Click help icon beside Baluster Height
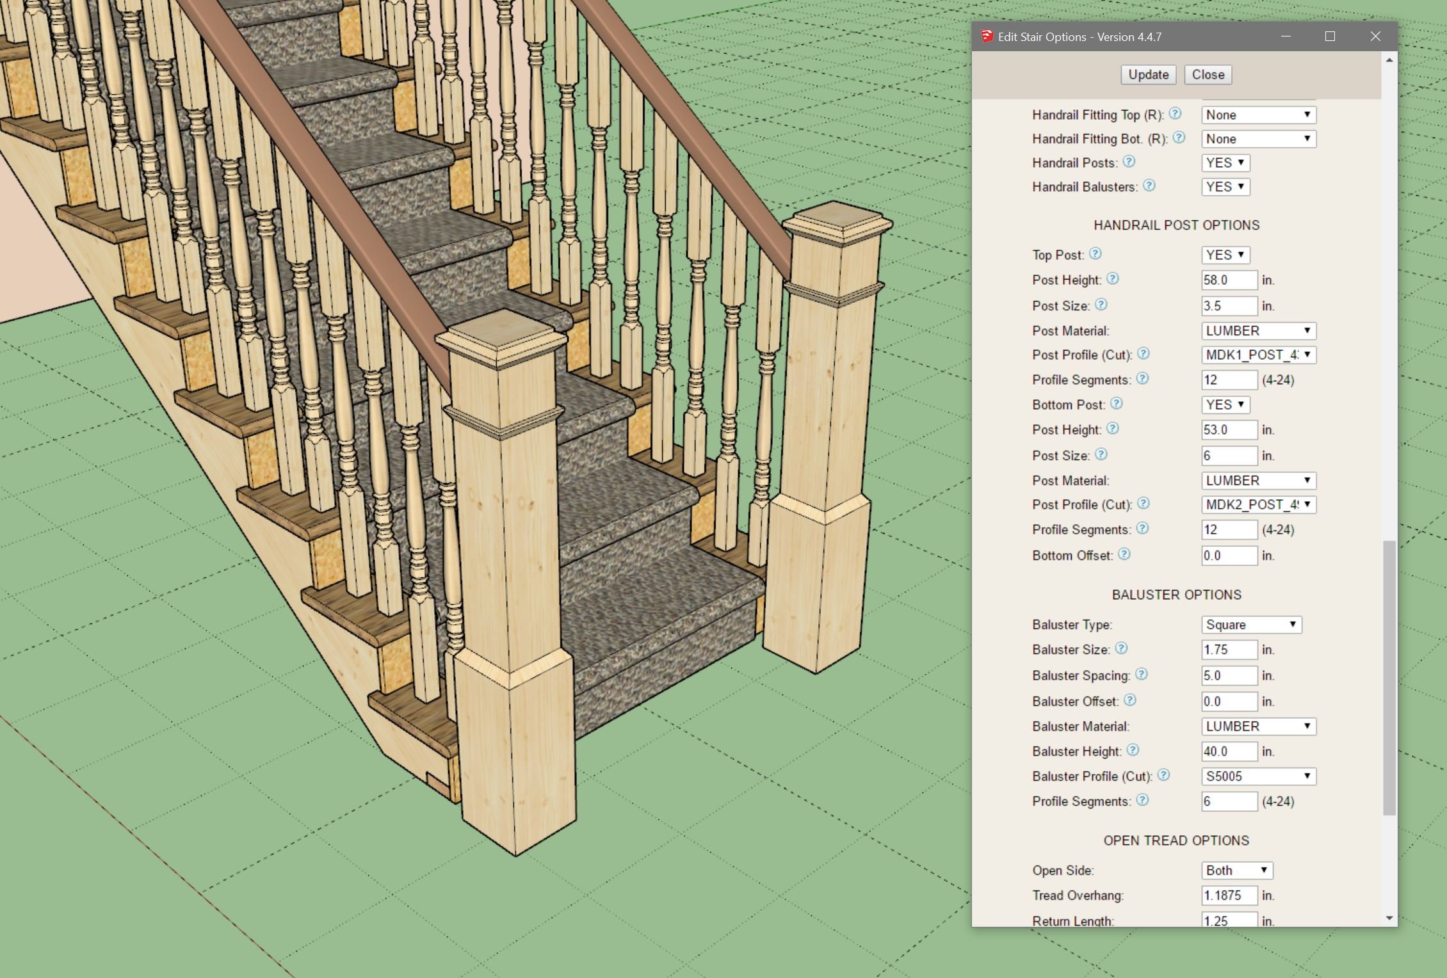This screenshot has width=1447, height=978. point(1133,750)
